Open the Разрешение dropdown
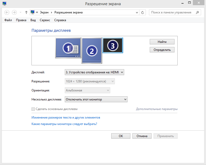Image resolution: width=206 pixels, height=165 pixels. 90,81
